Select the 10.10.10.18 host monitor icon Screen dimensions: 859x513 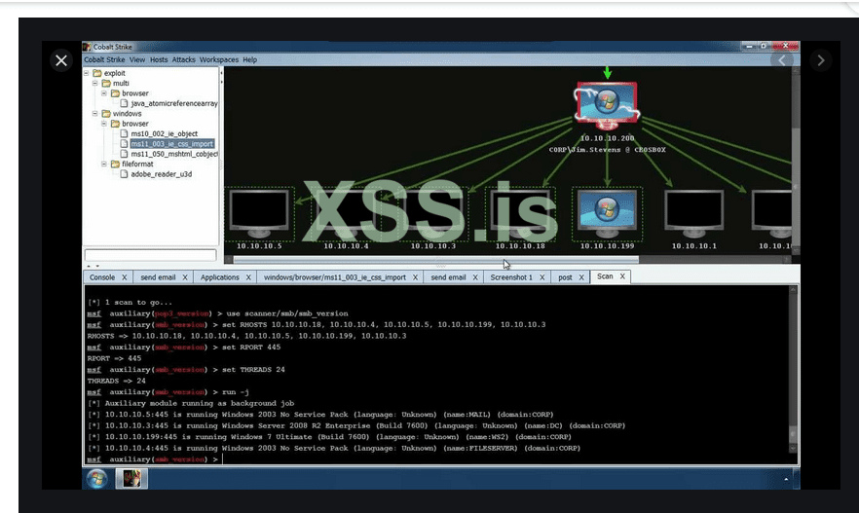click(x=520, y=214)
